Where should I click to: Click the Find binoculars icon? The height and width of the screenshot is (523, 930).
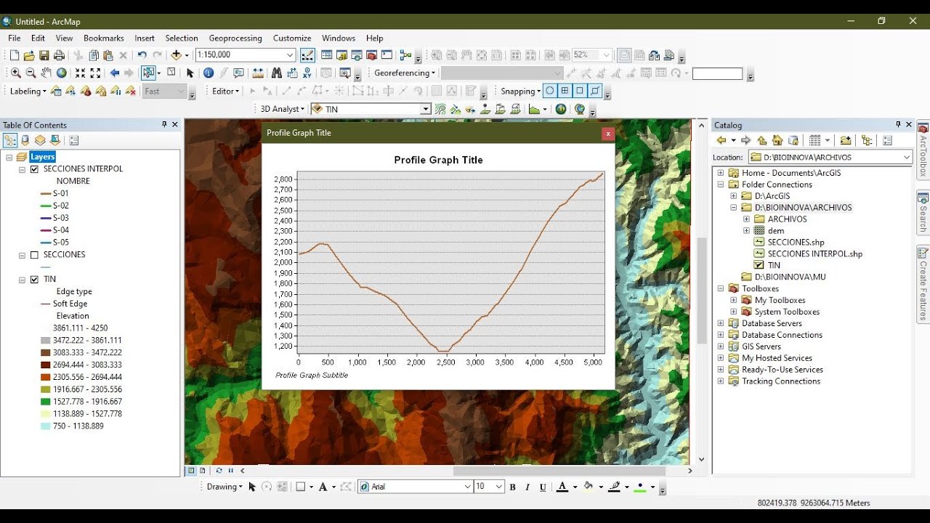[276, 73]
